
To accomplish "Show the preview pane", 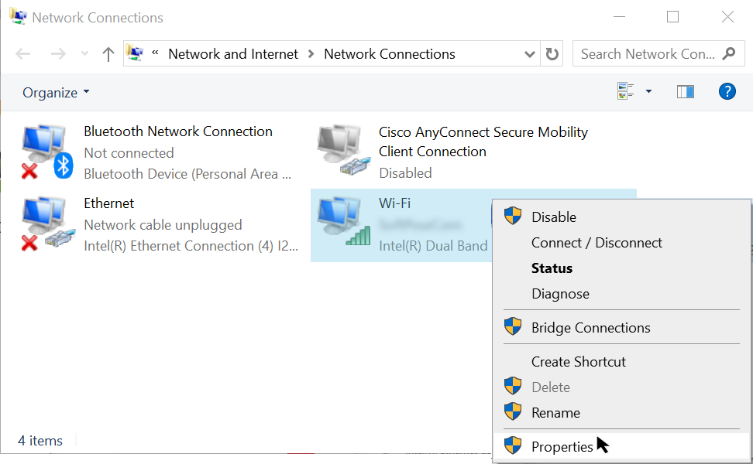I will [686, 91].
